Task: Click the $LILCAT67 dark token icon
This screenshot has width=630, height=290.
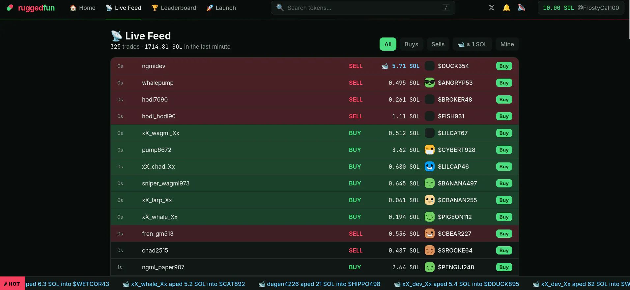Action: [430, 133]
